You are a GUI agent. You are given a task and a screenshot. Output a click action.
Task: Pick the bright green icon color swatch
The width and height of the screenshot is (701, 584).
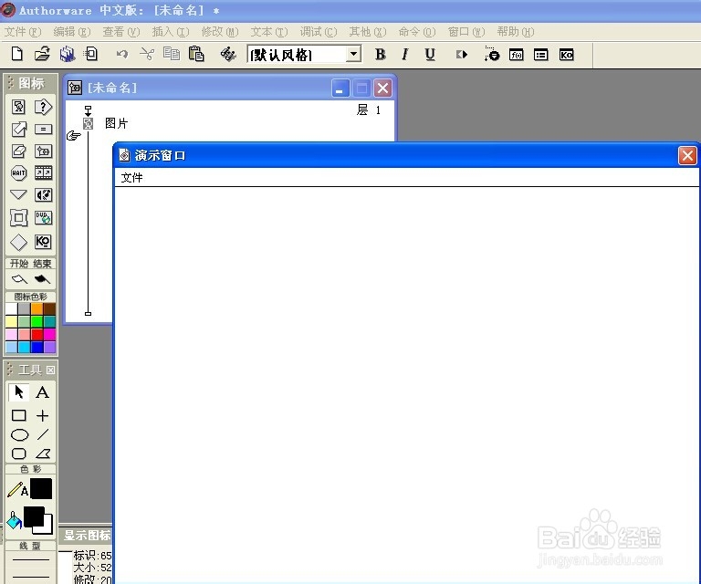pos(37,322)
